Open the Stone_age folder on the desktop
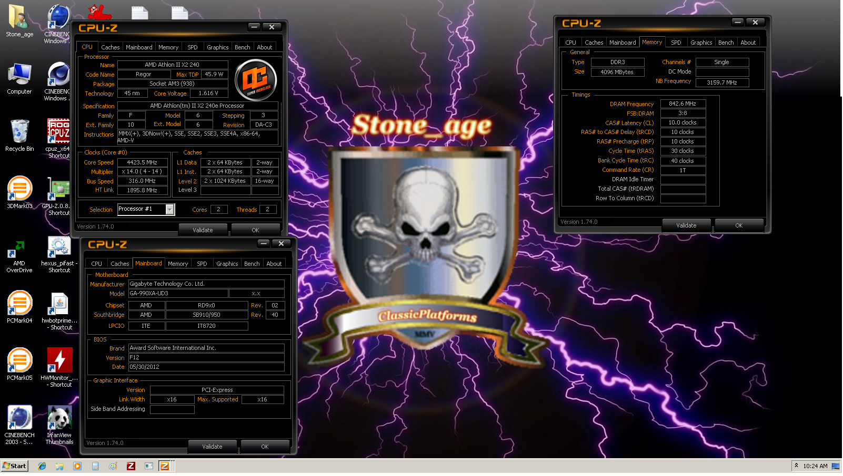The image size is (843, 476). [19, 21]
